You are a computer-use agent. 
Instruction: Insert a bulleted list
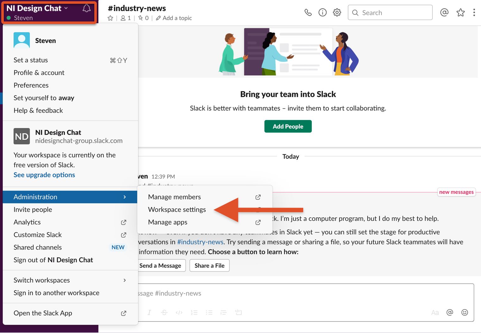209,312
